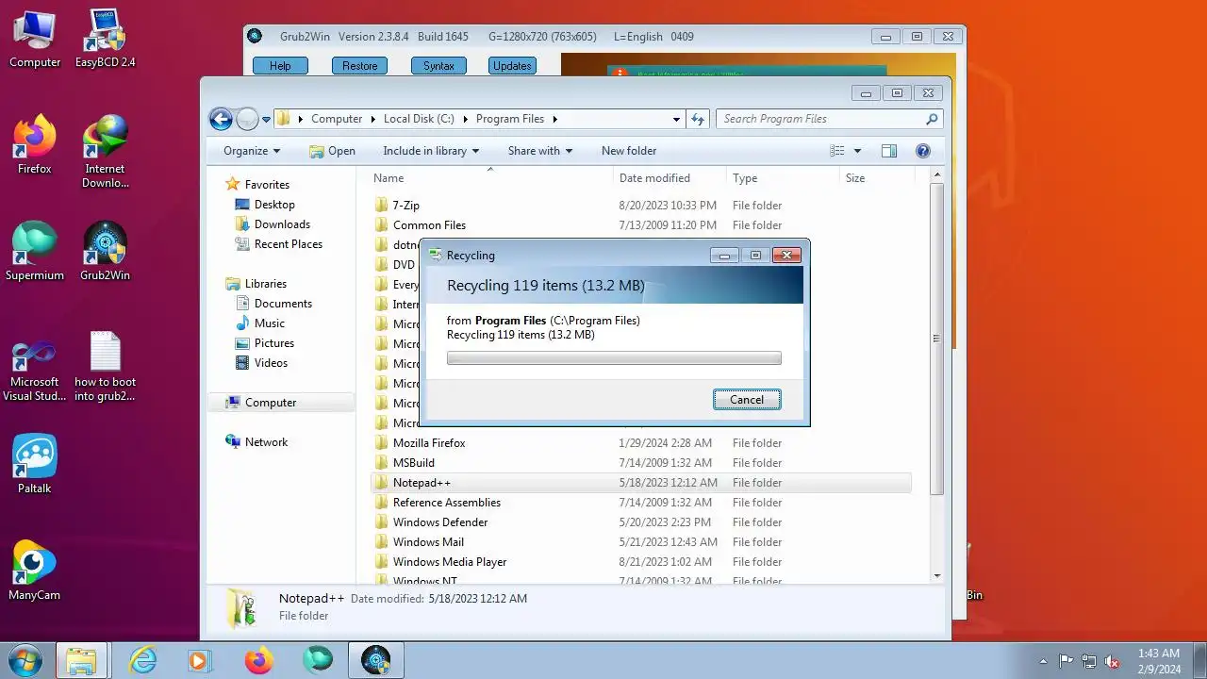Screen dimensions: 1207x679
Task: Toggle the preview pane button
Action: click(888, 151)
